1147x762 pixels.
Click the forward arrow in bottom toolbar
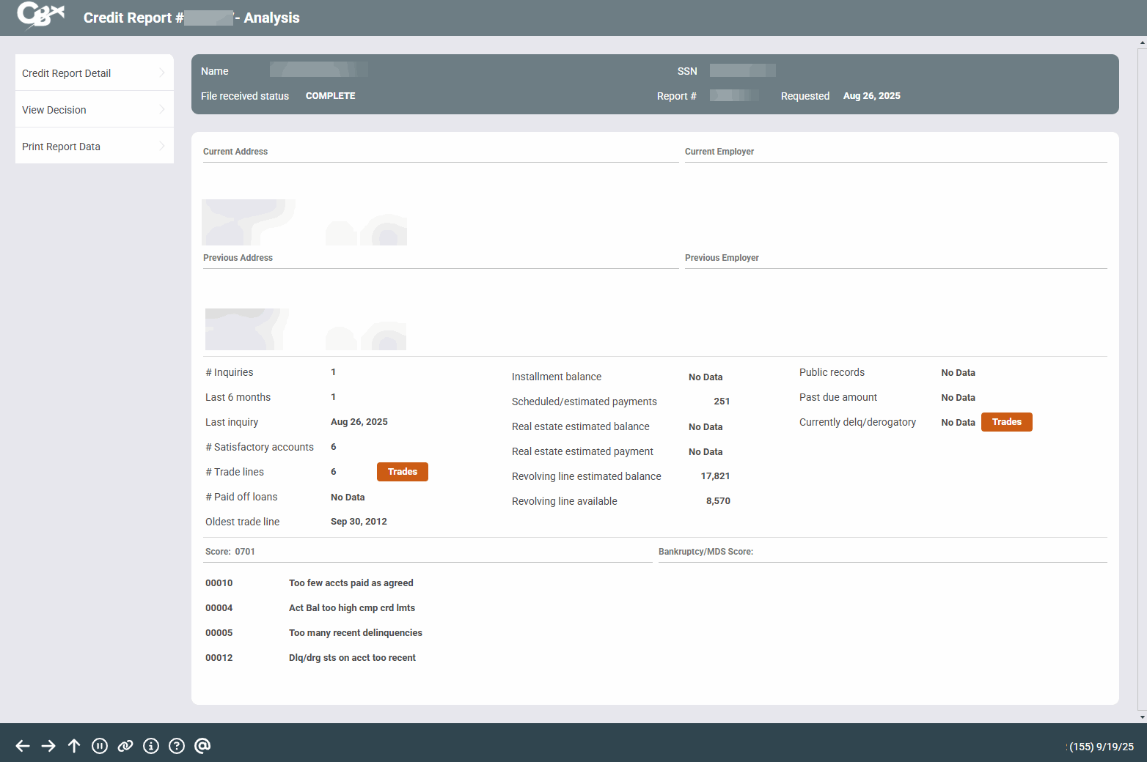tap(48, 746)
